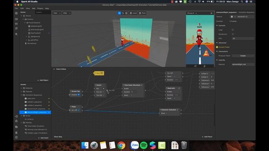Toggle the Loop checkbox

click(x=233, y=30)
